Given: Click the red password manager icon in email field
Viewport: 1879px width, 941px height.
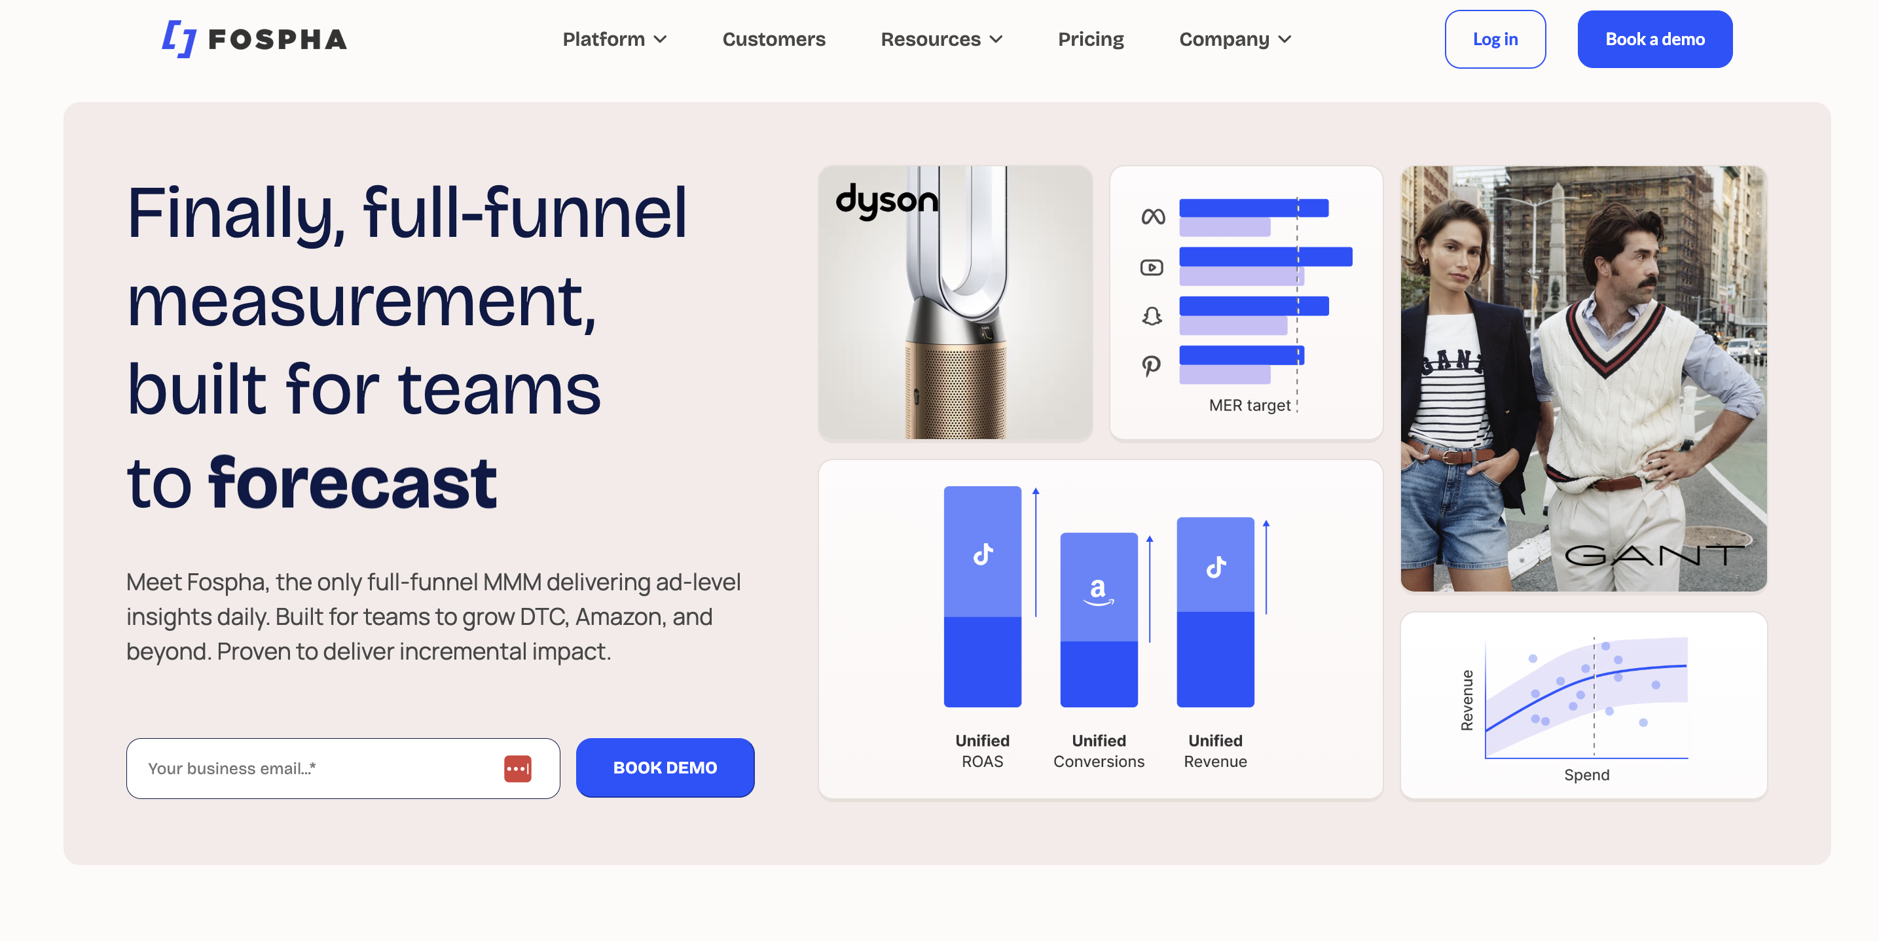Looking at the screenshot, I should [x=517, y=768].
